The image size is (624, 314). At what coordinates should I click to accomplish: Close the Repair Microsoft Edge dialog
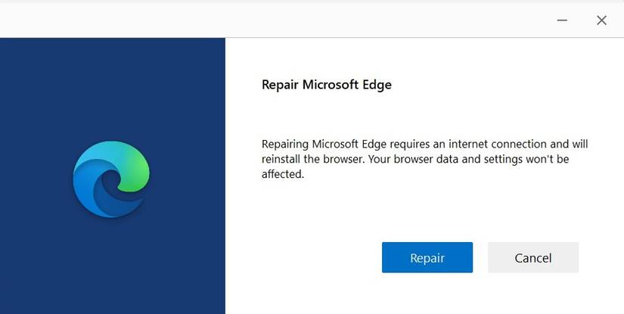(601, 20)
